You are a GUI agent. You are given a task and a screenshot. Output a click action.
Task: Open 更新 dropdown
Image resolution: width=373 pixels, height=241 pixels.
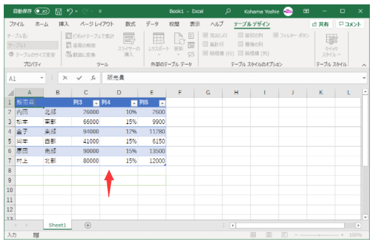[179, 54]
